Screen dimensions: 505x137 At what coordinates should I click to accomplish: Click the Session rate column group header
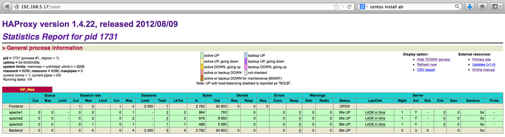point(90,95)
